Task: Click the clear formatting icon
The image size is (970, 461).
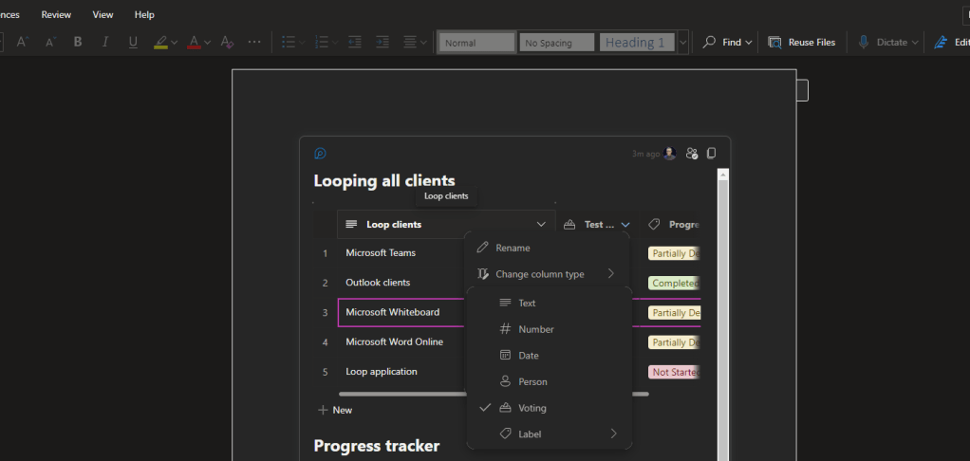Action: coord(226,43)
